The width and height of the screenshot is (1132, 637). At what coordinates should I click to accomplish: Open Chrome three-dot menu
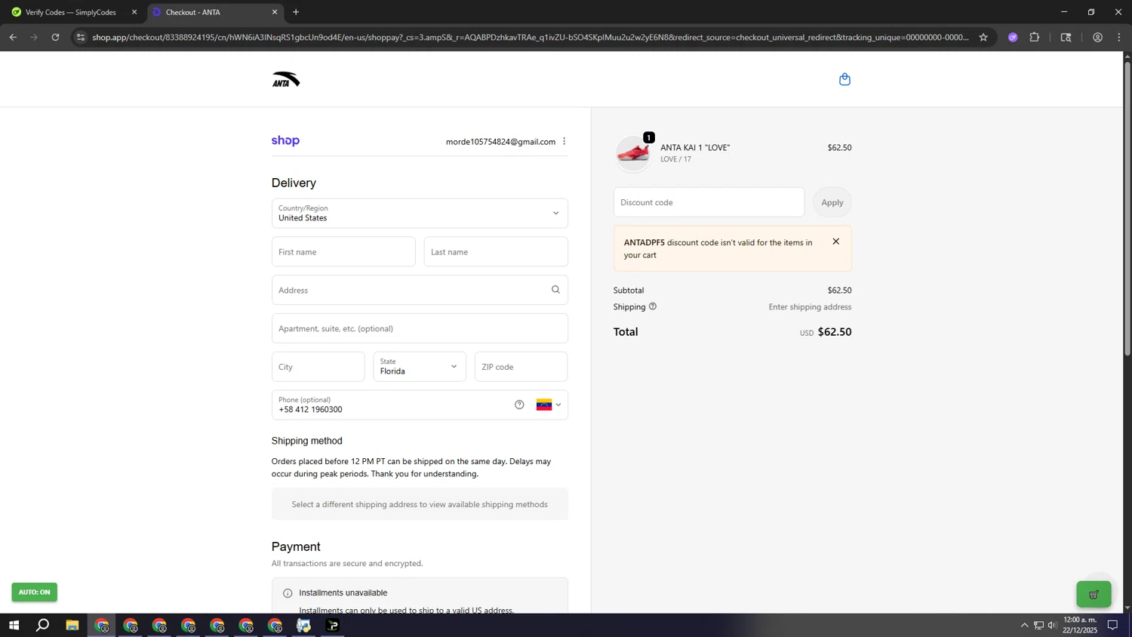(1119, 37)
